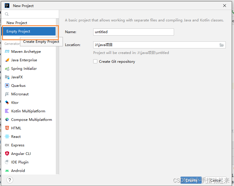Click the Spring Initializr leaf icon
234x186 pixels.
(7, 69)
